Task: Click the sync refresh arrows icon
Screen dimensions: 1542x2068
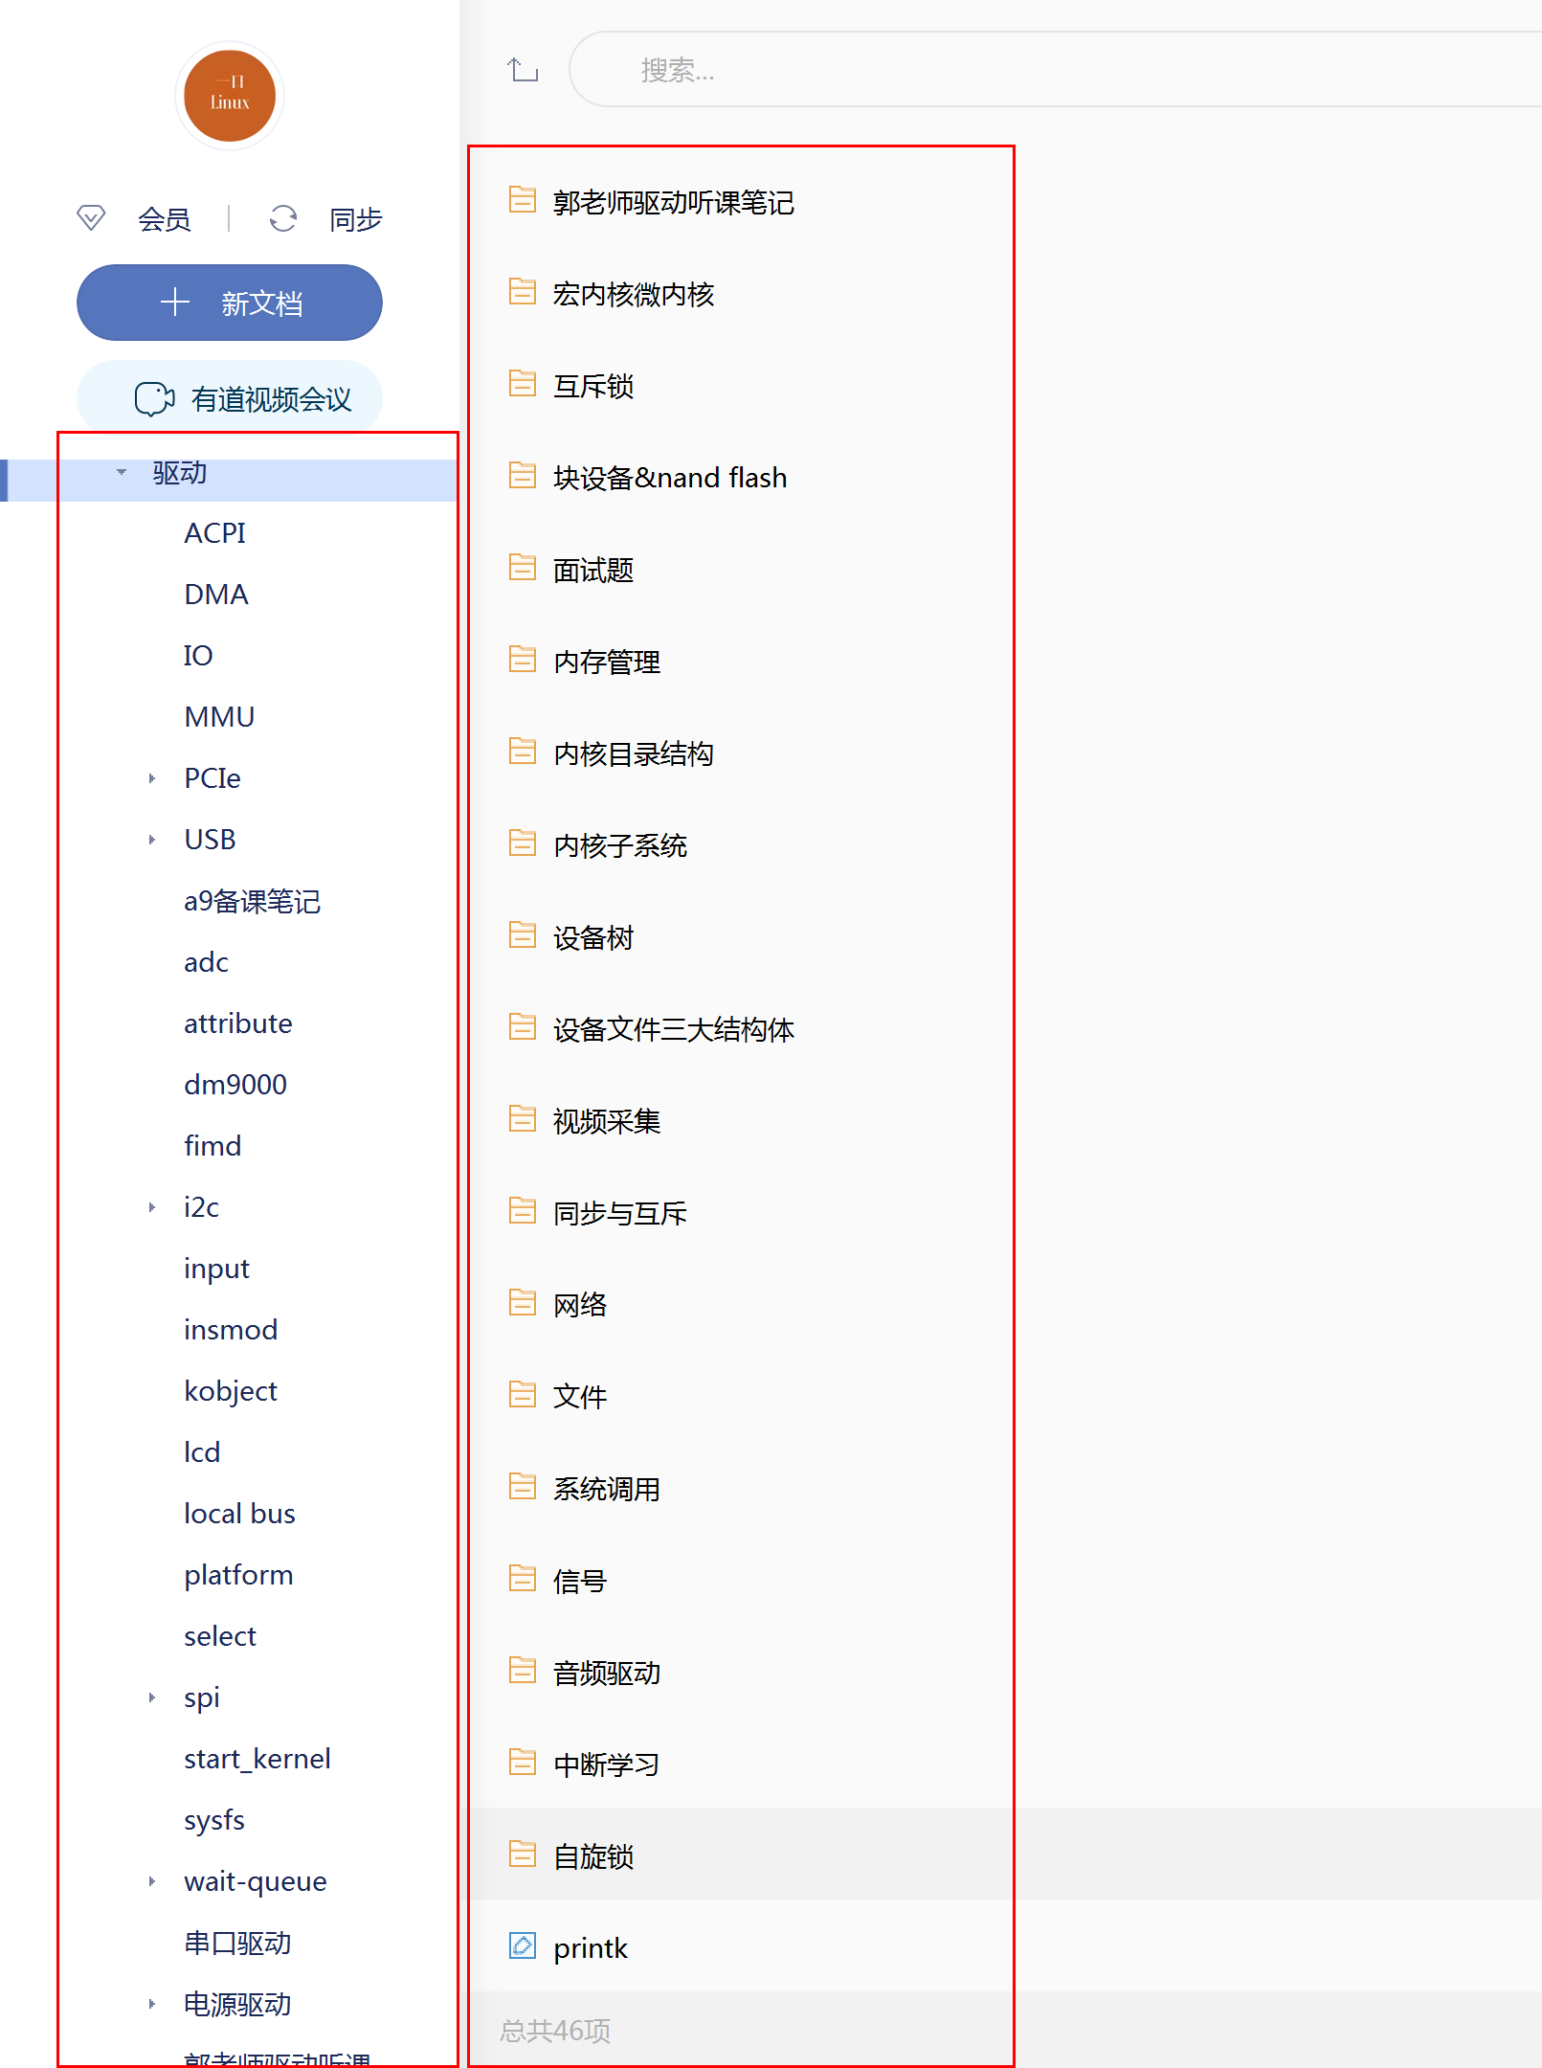Action: [x=283, y=218]
